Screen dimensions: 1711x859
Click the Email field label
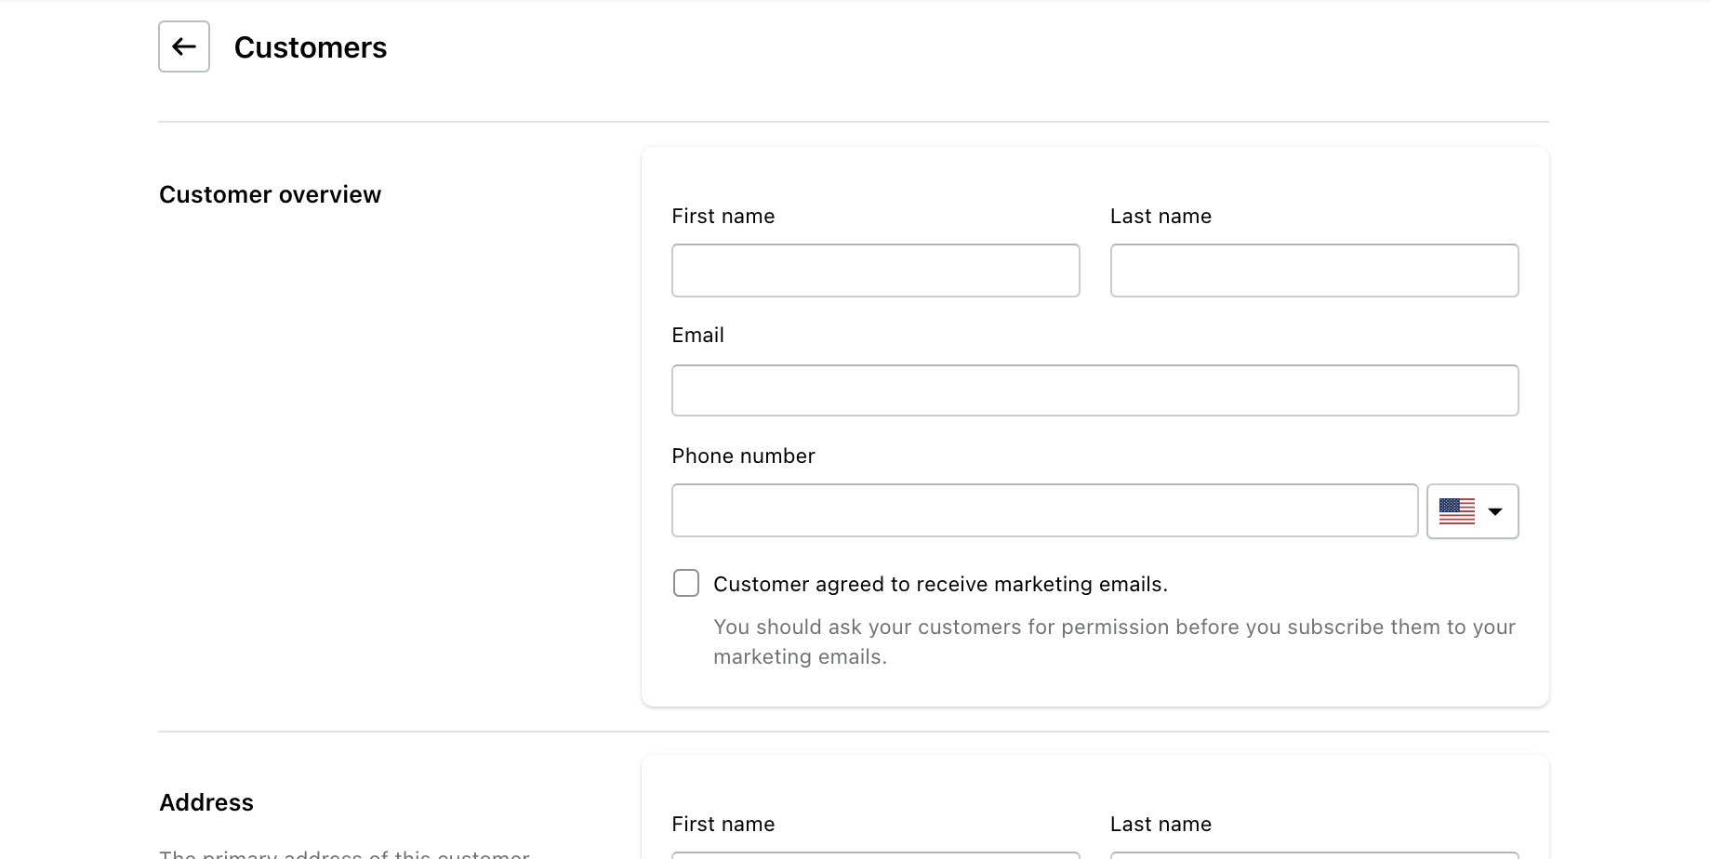click(697, 335)
